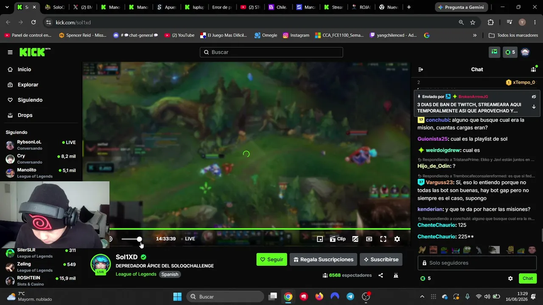Screen dimensions: 543x305
Task: Toggle the player's slashed-square overlay icon
Action: coord(355,239)
